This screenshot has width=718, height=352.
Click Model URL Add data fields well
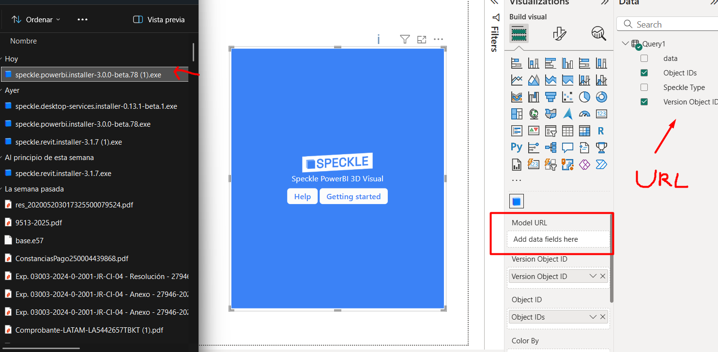click(x=558, y=239)
